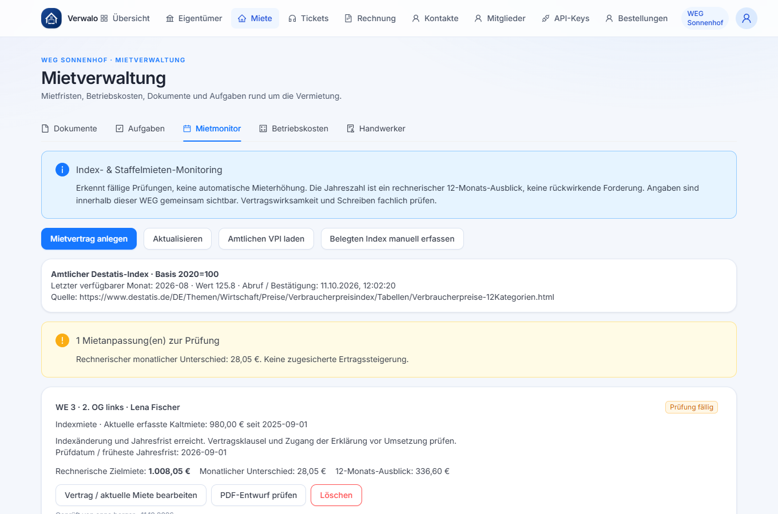Click Index- & Staffelmieten-Monitoring heading

tap(149, 170)
